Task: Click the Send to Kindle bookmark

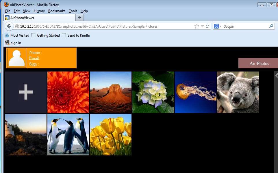Action: click(76, 35)
